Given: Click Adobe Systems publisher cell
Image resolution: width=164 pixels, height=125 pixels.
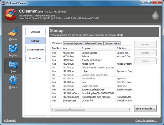Looking at the screenshot, I should (x=124, y=64).
